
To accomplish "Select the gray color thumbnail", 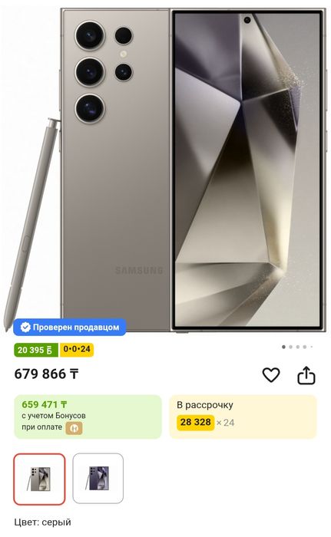I will pos(39,479).
